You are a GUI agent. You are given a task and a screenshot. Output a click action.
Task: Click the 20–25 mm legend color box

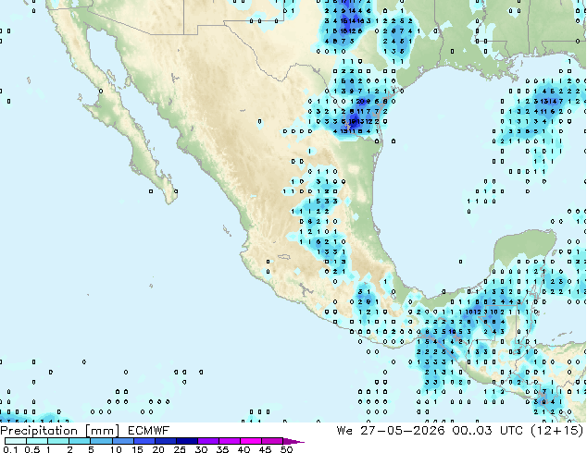tap(165, 441)
